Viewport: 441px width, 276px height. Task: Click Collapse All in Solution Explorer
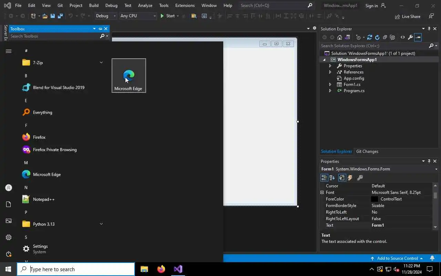click(385, 37)
